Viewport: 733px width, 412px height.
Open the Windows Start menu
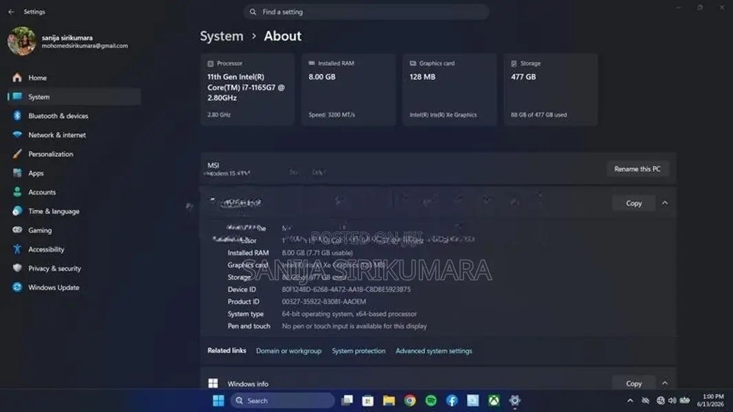[218, 400]
